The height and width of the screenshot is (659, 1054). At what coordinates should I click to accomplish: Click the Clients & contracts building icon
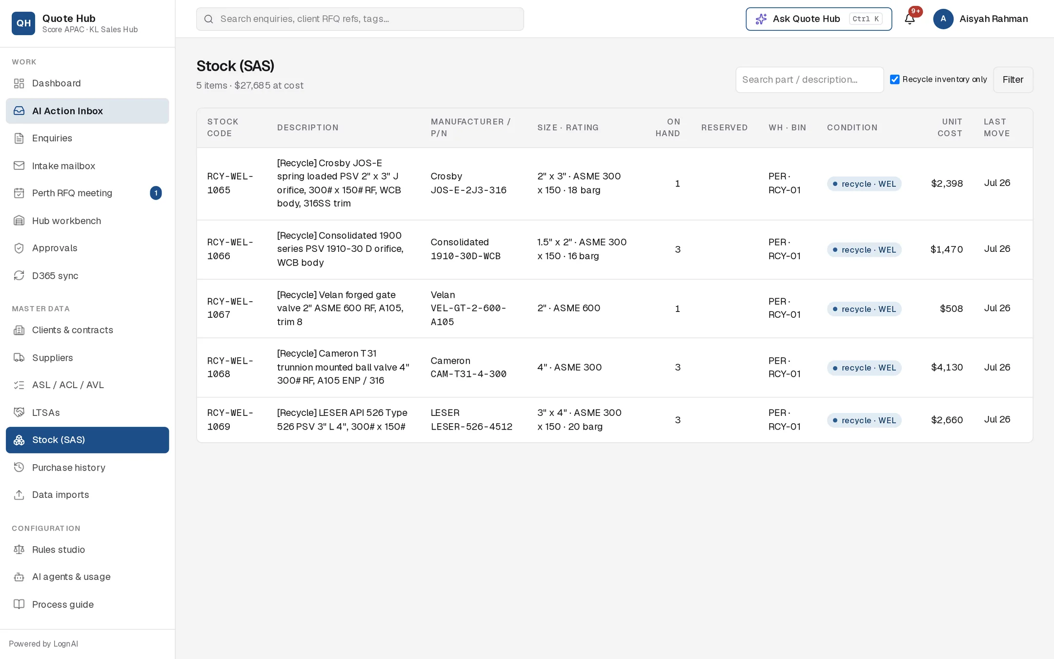[19, 330]
